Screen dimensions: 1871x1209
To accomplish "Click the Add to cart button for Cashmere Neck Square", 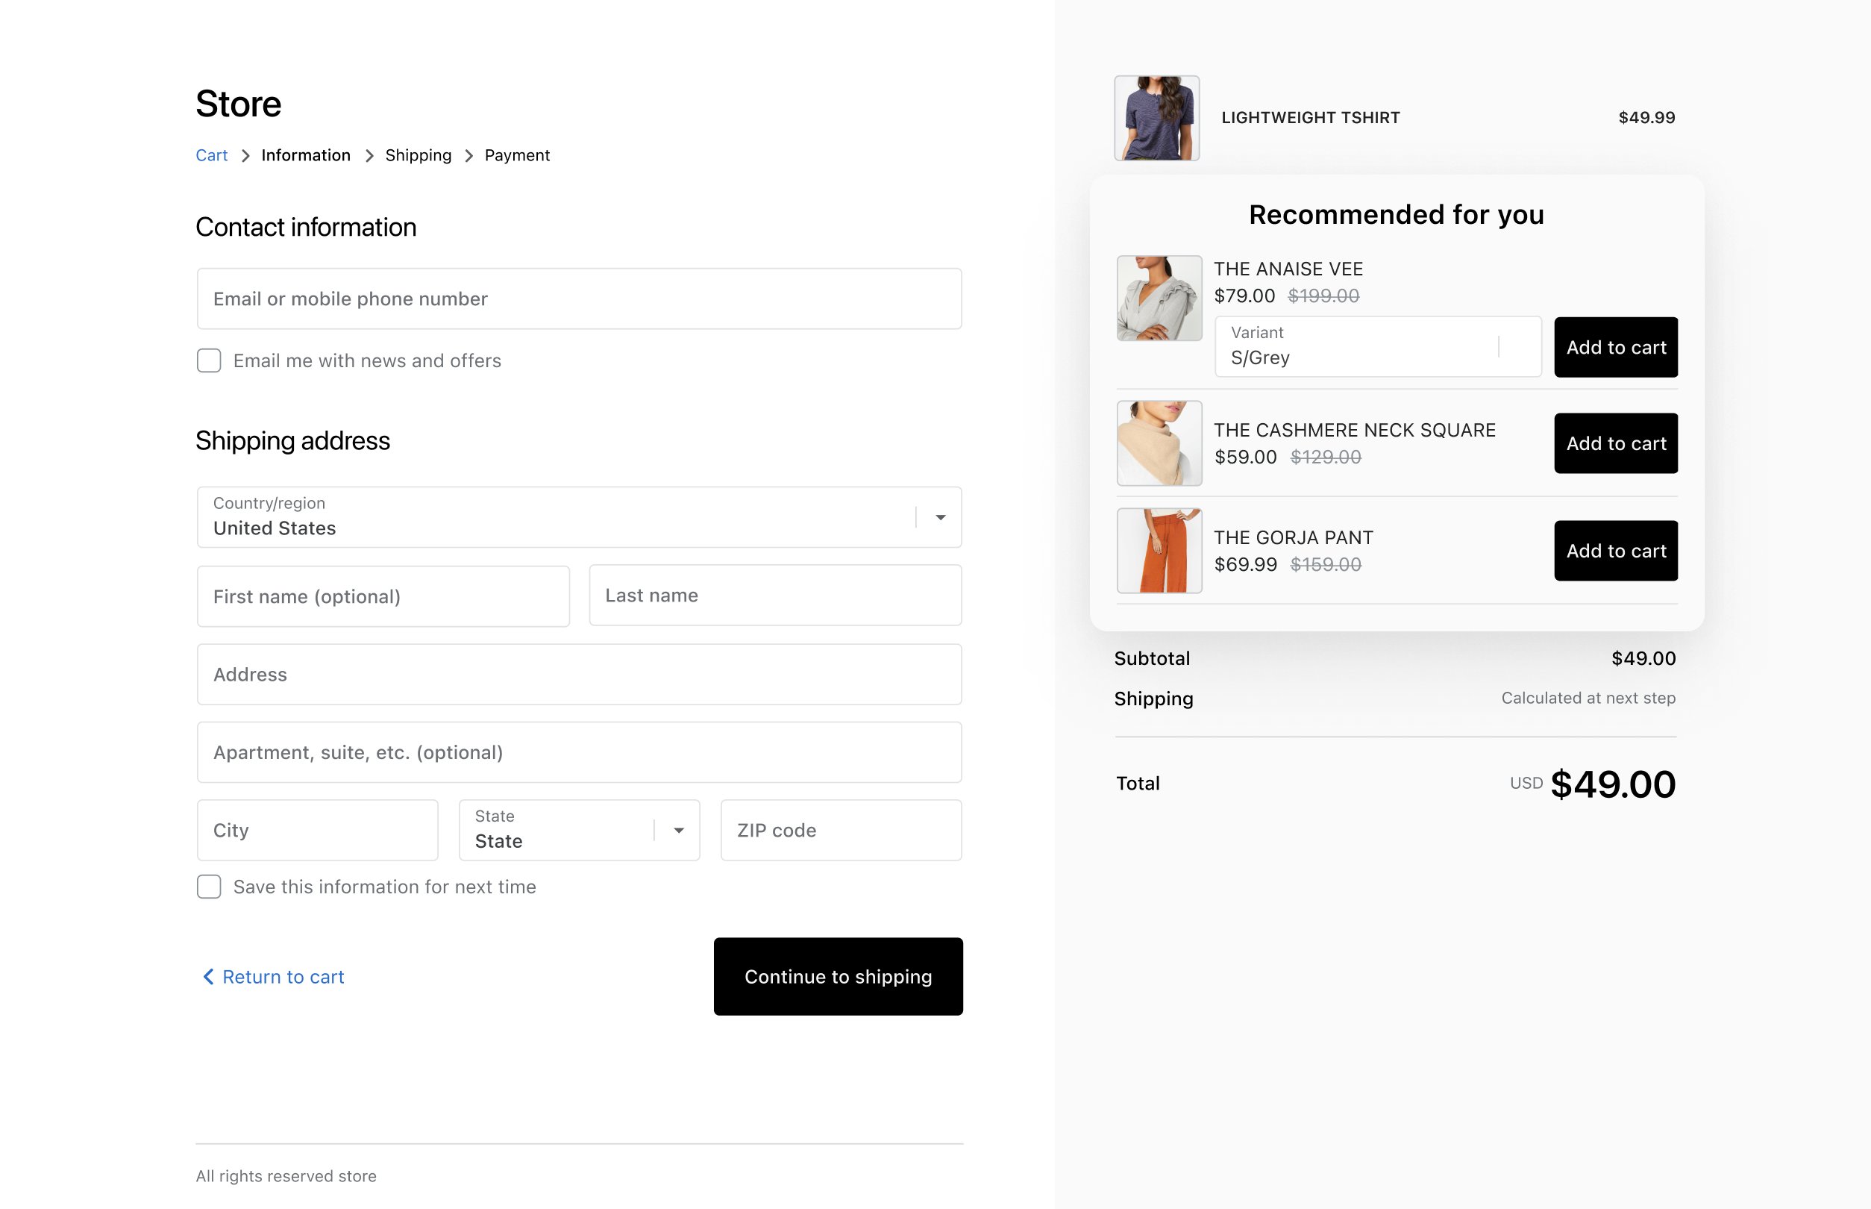I will [x=1616, y=442].
